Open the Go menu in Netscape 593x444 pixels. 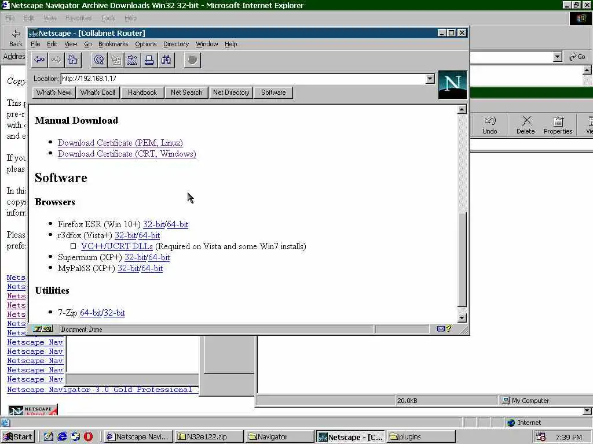click(88, 44)
